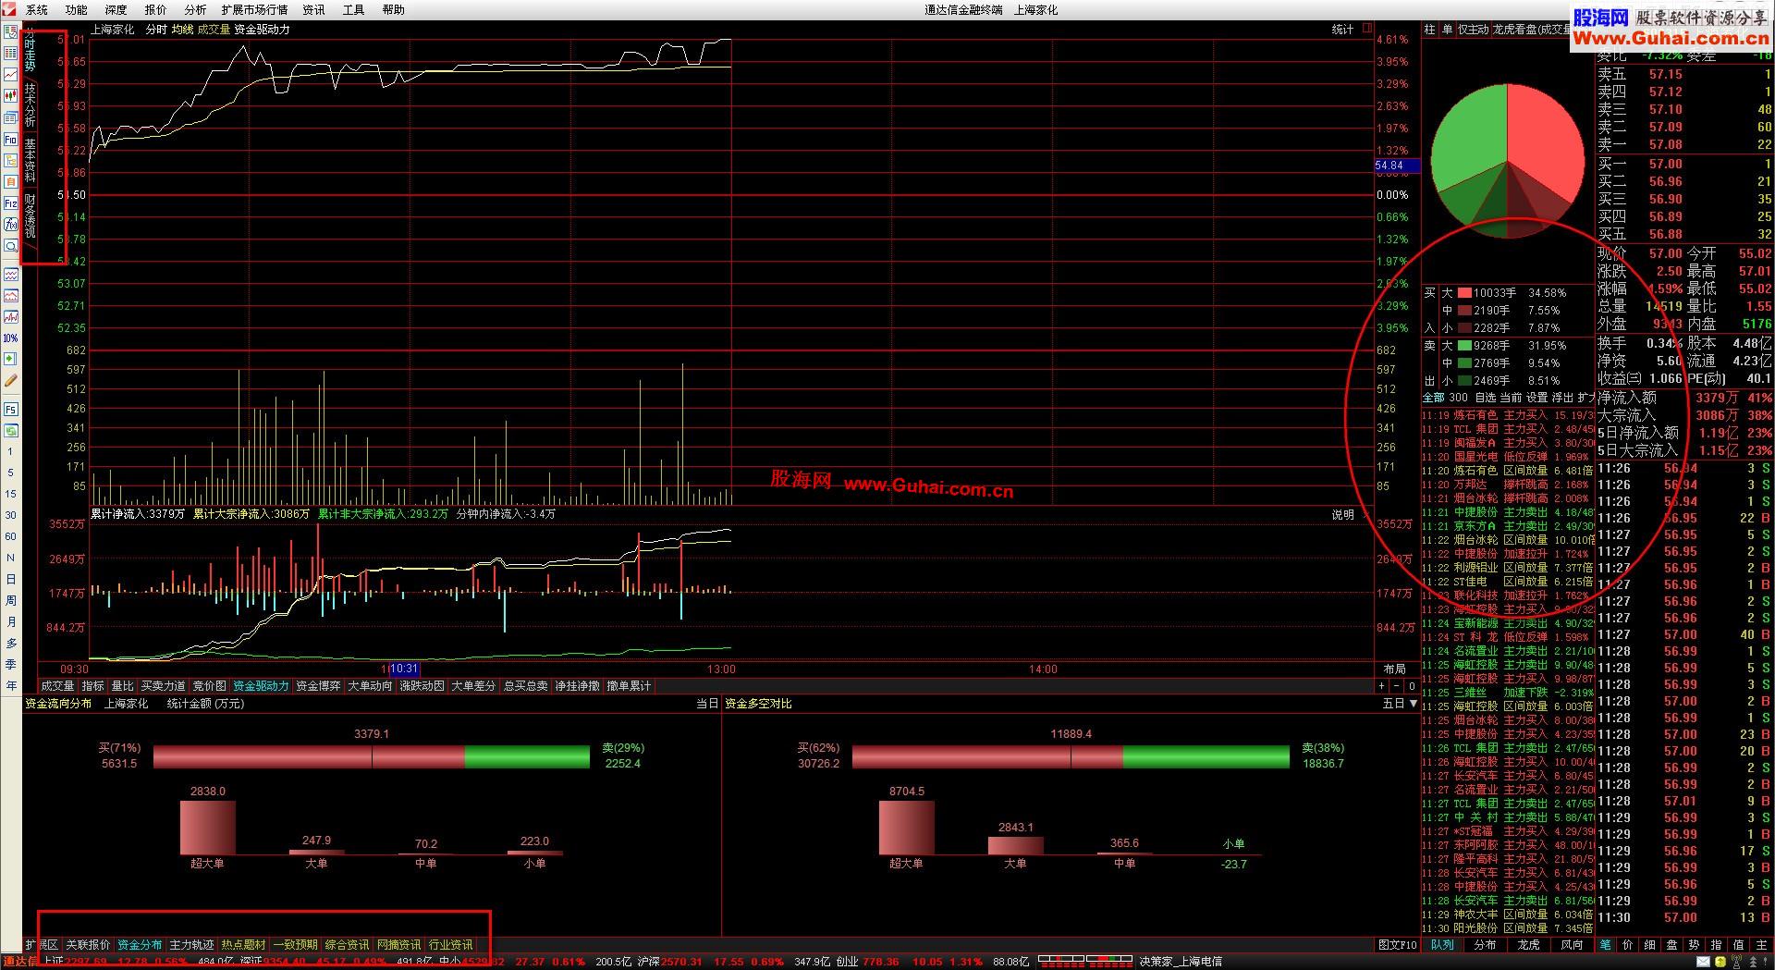The width and height of the screenshot is (1775, 970).
Task: Select the 周 weekly period button
Action: 10,600
